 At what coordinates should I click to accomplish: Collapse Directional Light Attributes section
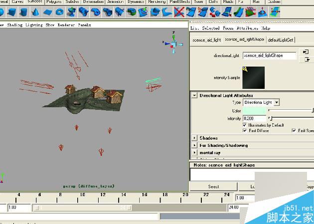[194, 95]
